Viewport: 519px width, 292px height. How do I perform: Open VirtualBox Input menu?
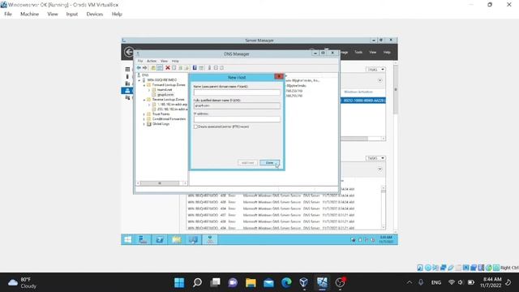(x=72, y=14)
